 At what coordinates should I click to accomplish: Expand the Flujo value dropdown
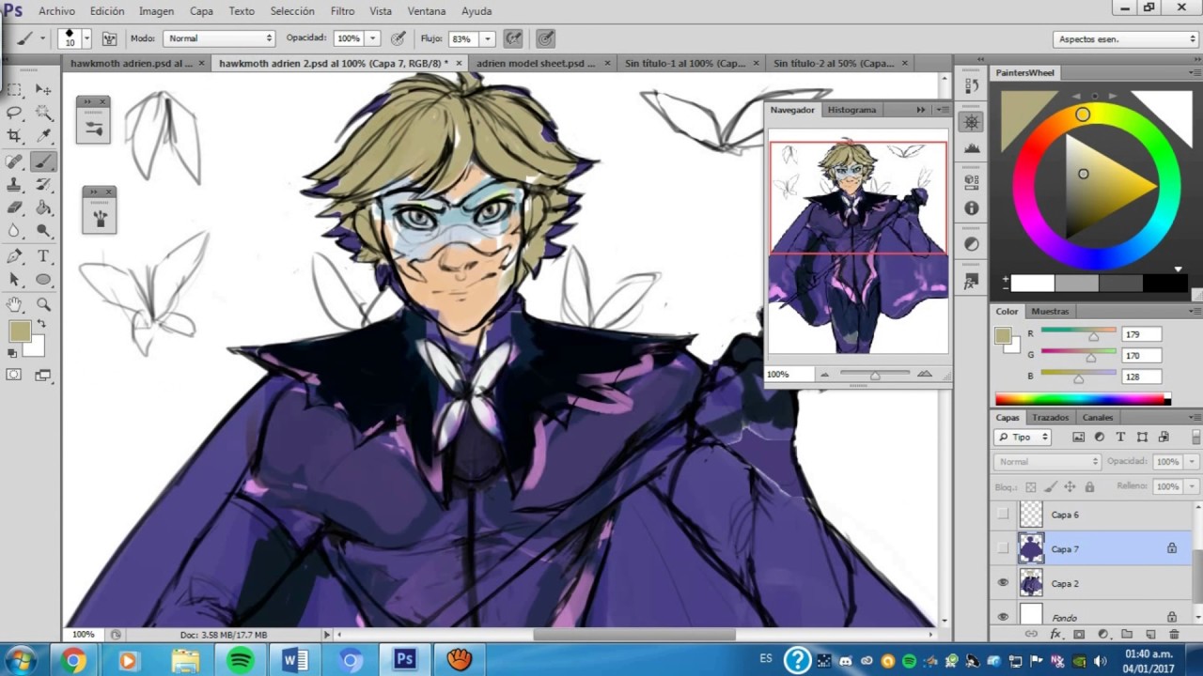pyautogui.click(x=488, y=38)
